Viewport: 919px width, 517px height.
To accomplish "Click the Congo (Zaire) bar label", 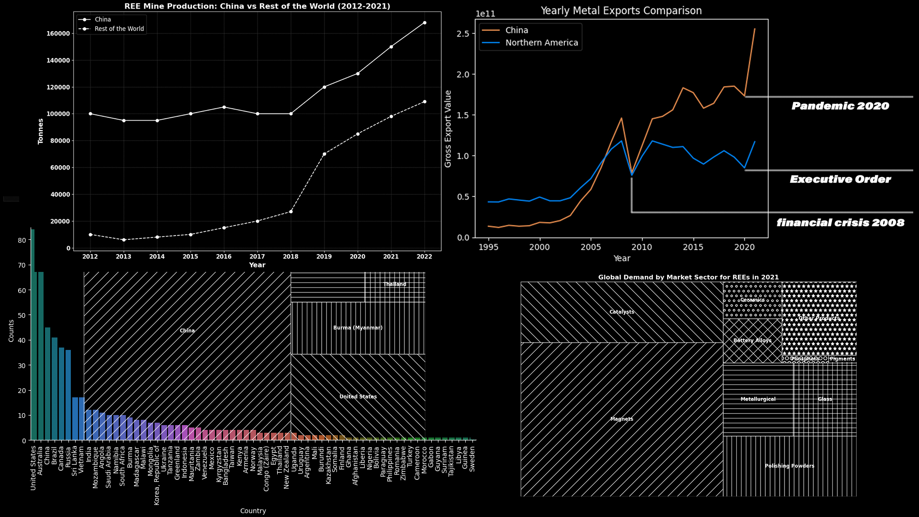I will [267, 469].
